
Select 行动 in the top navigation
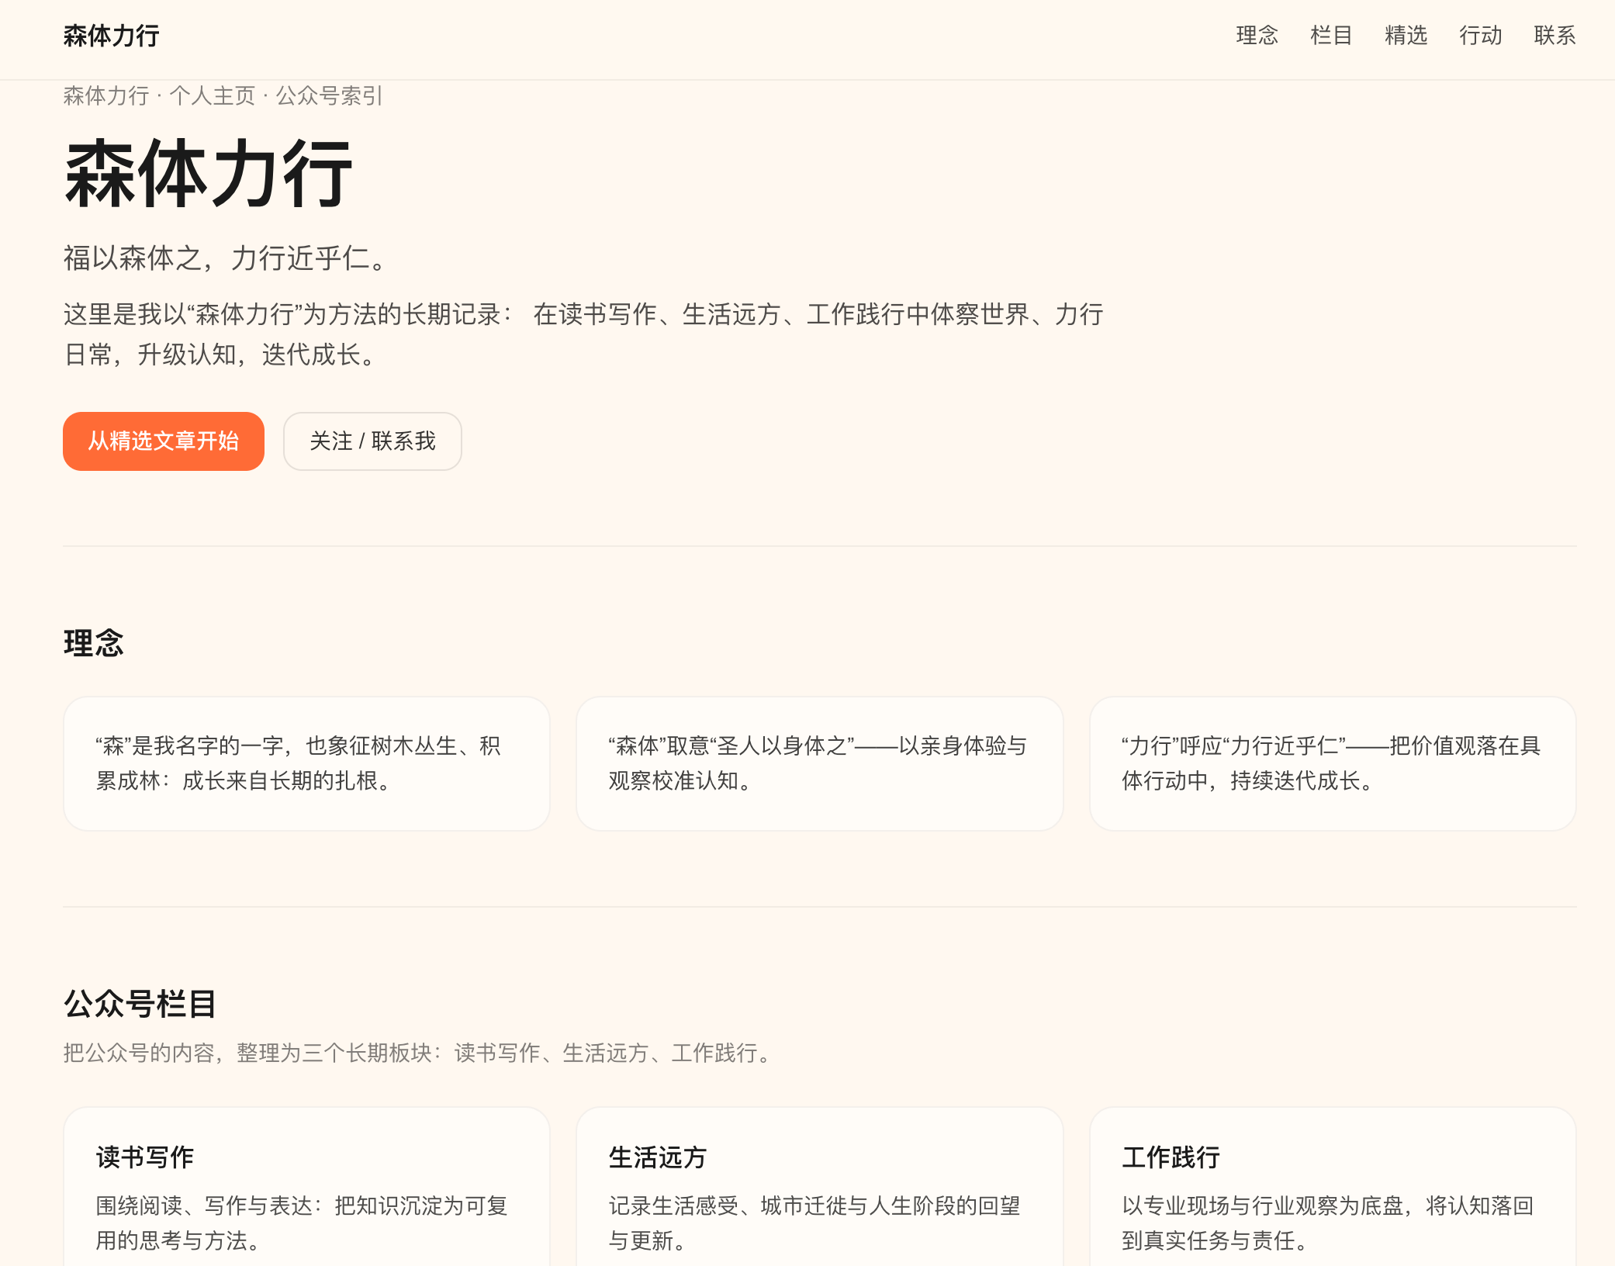(1480, 36)
